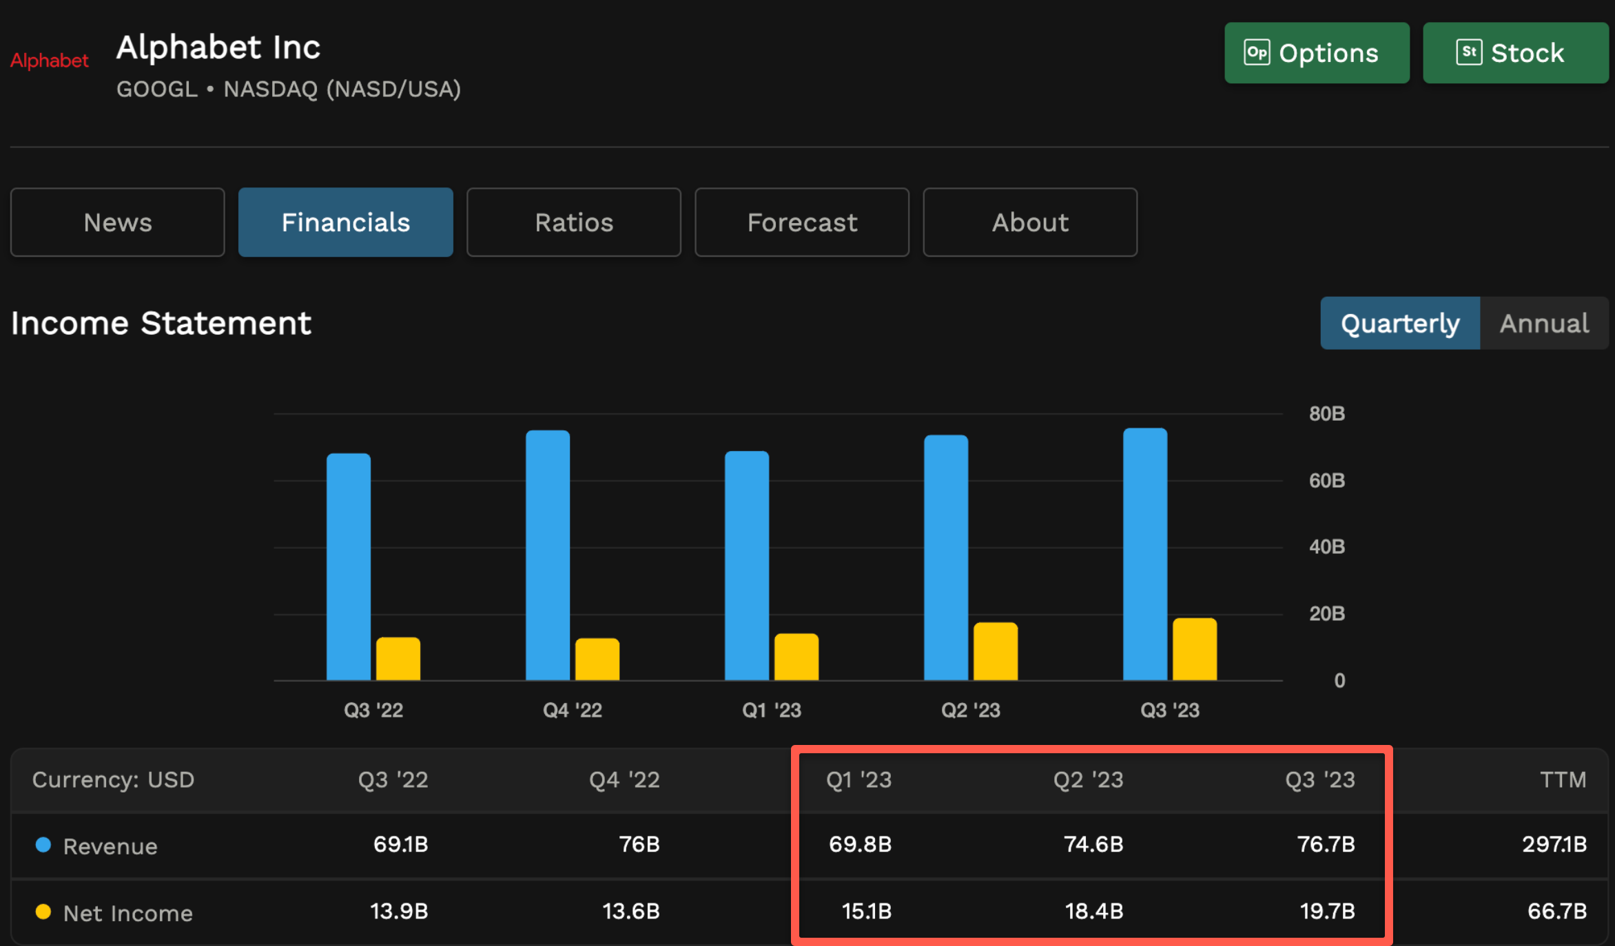This screenshot has width=1615, height=946.
Task: Open the Forecast section
Action: 802,222
